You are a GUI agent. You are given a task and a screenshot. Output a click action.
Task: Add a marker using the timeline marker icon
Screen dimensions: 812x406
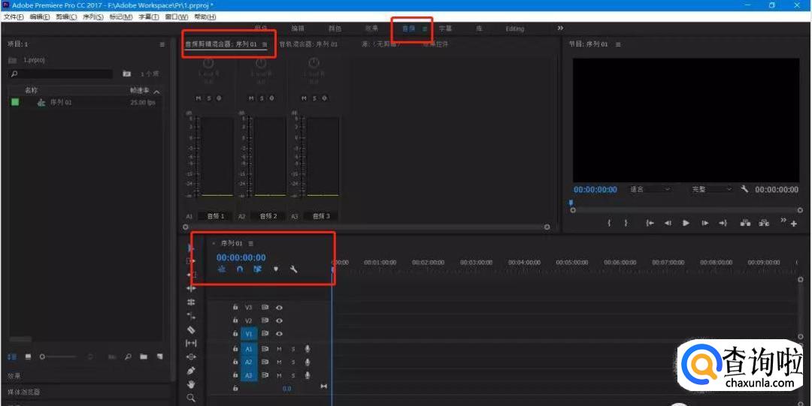(x=275, y=269)
